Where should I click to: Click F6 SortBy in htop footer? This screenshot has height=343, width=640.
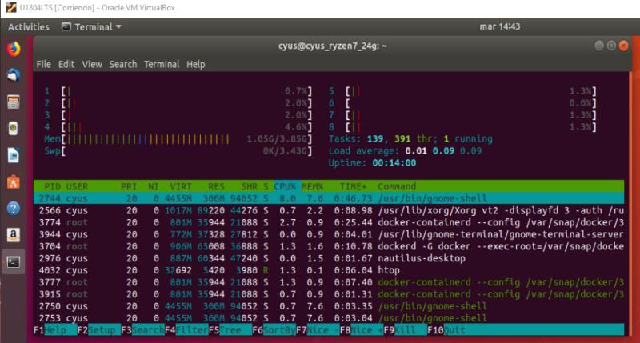274,330
